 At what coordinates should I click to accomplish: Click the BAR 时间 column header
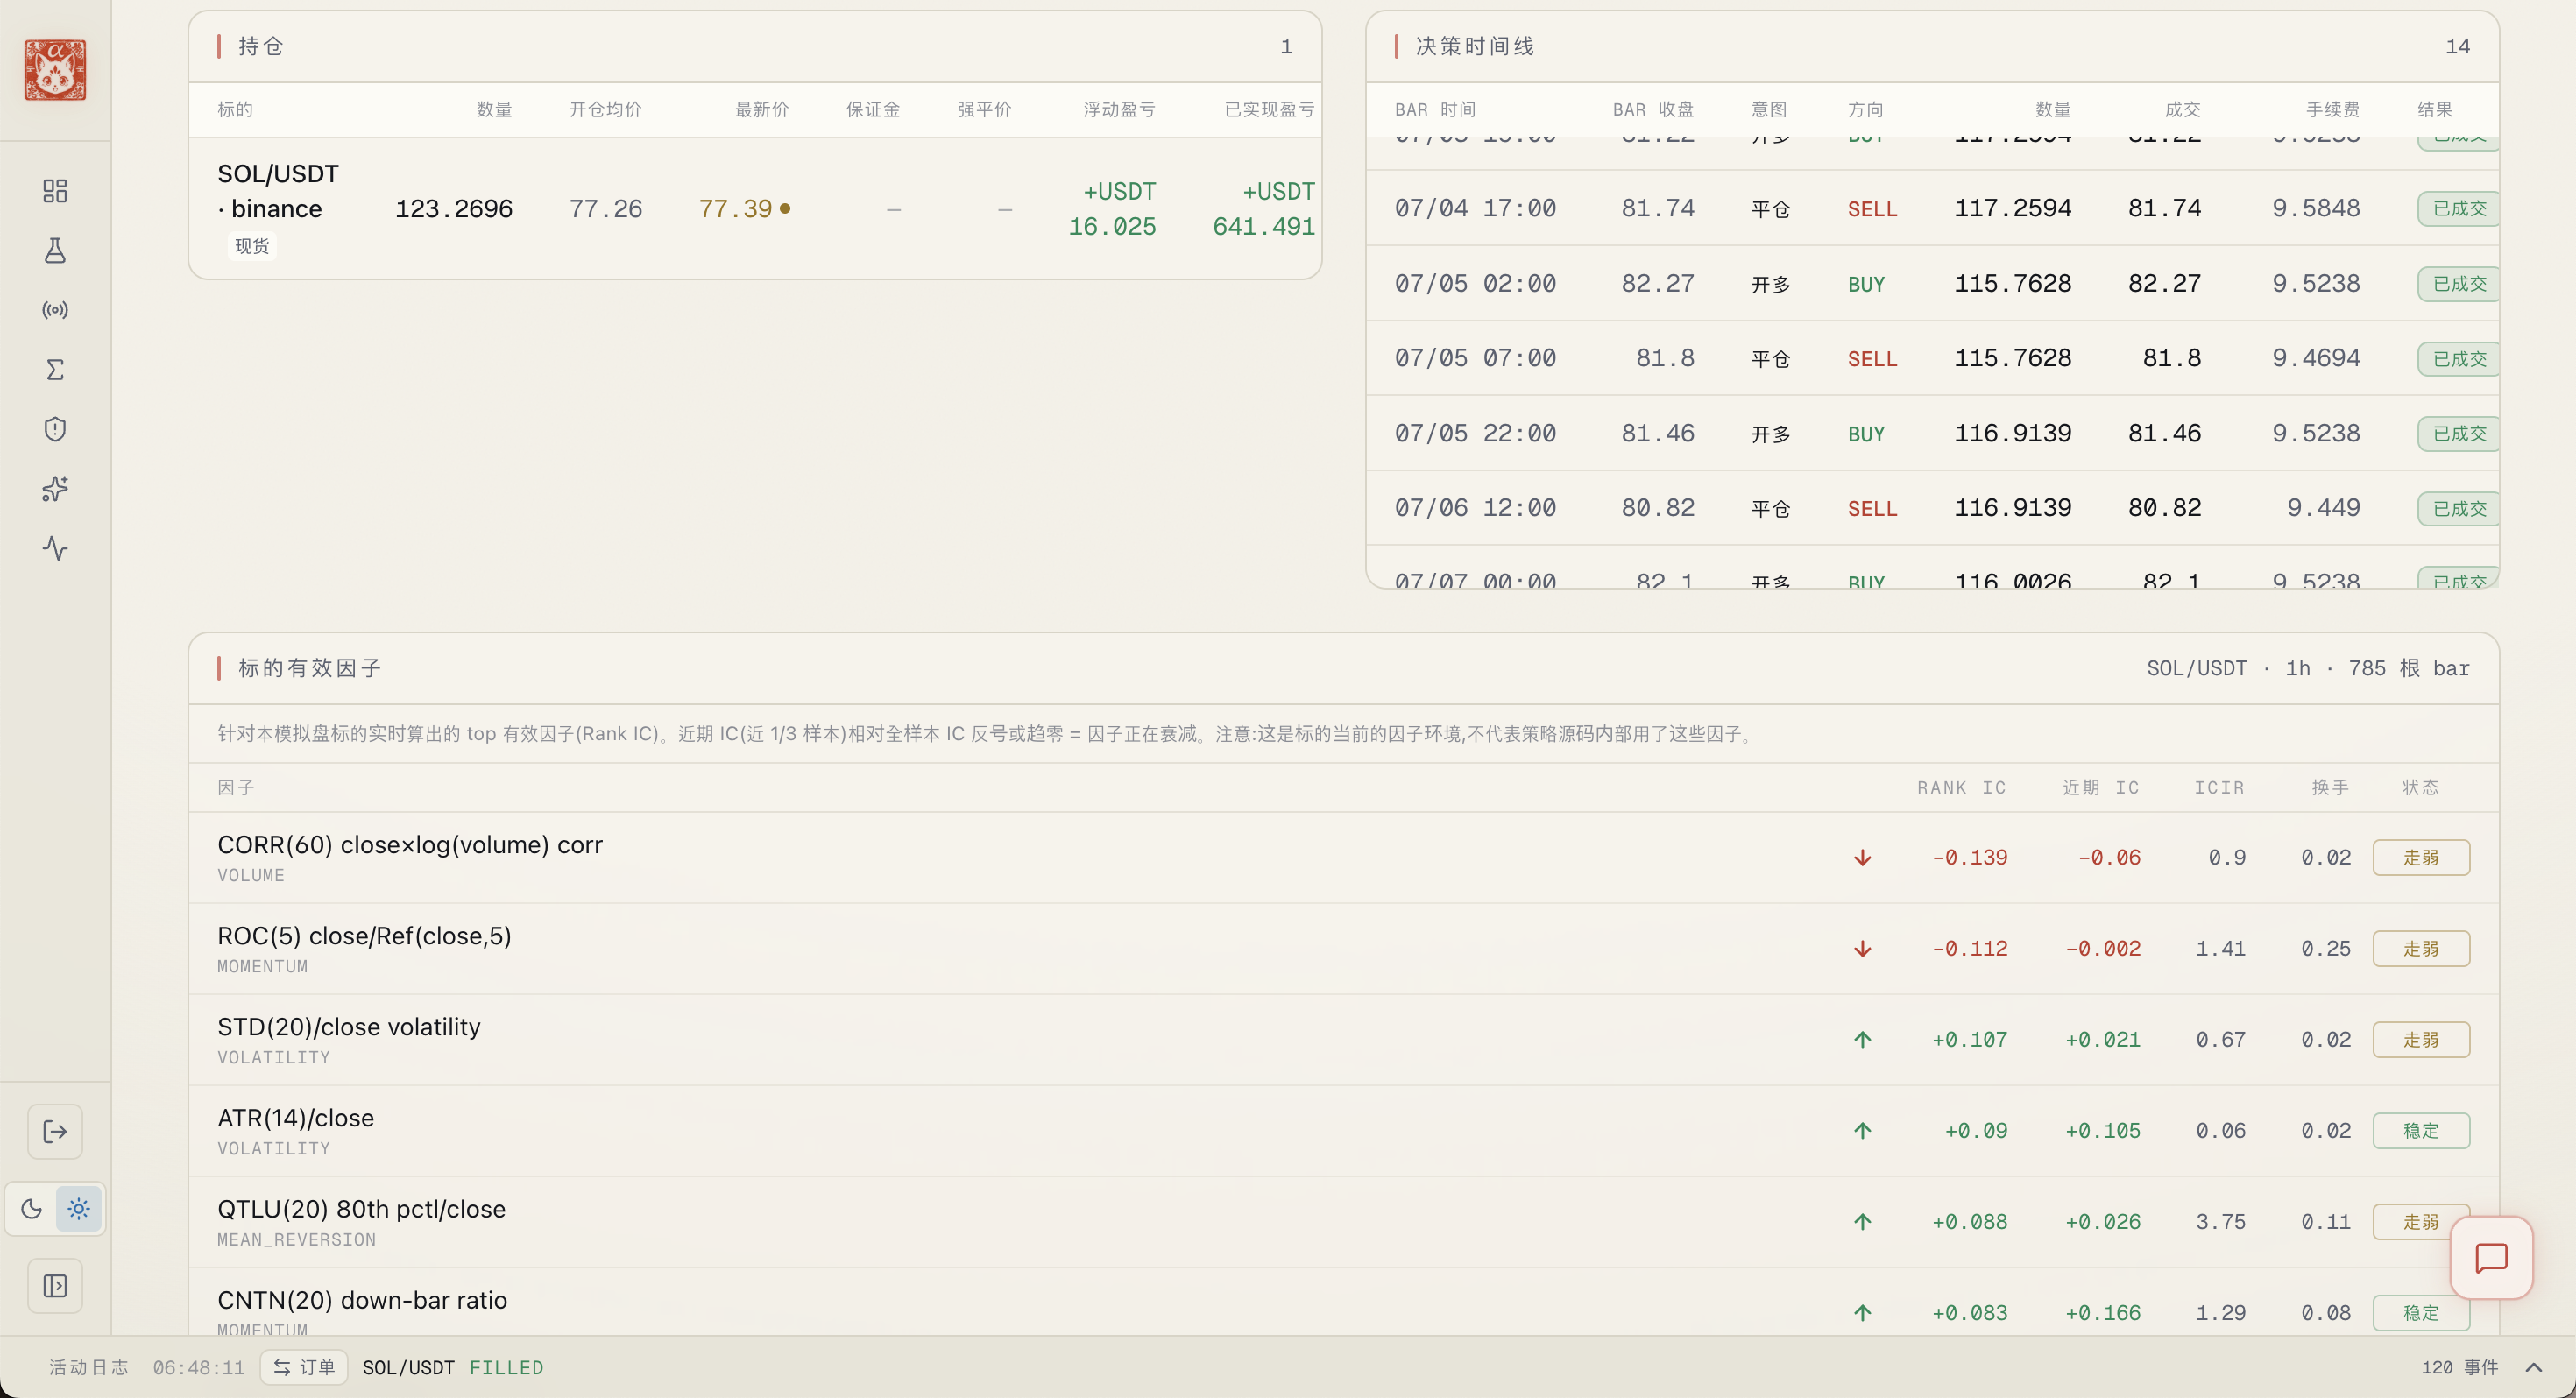[x=1435, y=109]
